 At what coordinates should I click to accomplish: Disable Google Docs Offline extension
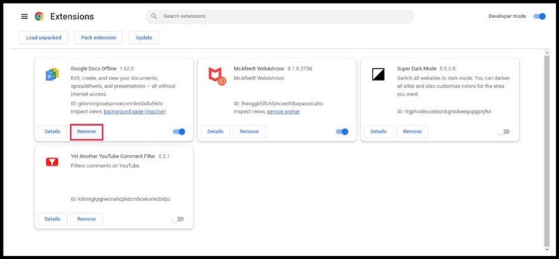(179, 131)
